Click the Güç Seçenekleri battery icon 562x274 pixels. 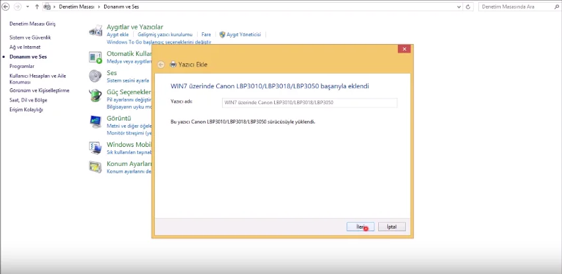96,96
